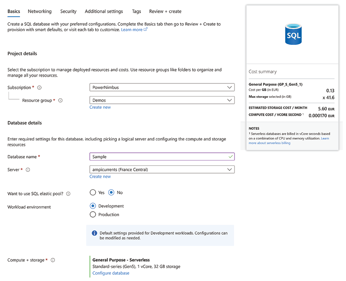Follow the Learn more link in intro
Viewport: 346px width, 281px height.
[x=132, y=29]
